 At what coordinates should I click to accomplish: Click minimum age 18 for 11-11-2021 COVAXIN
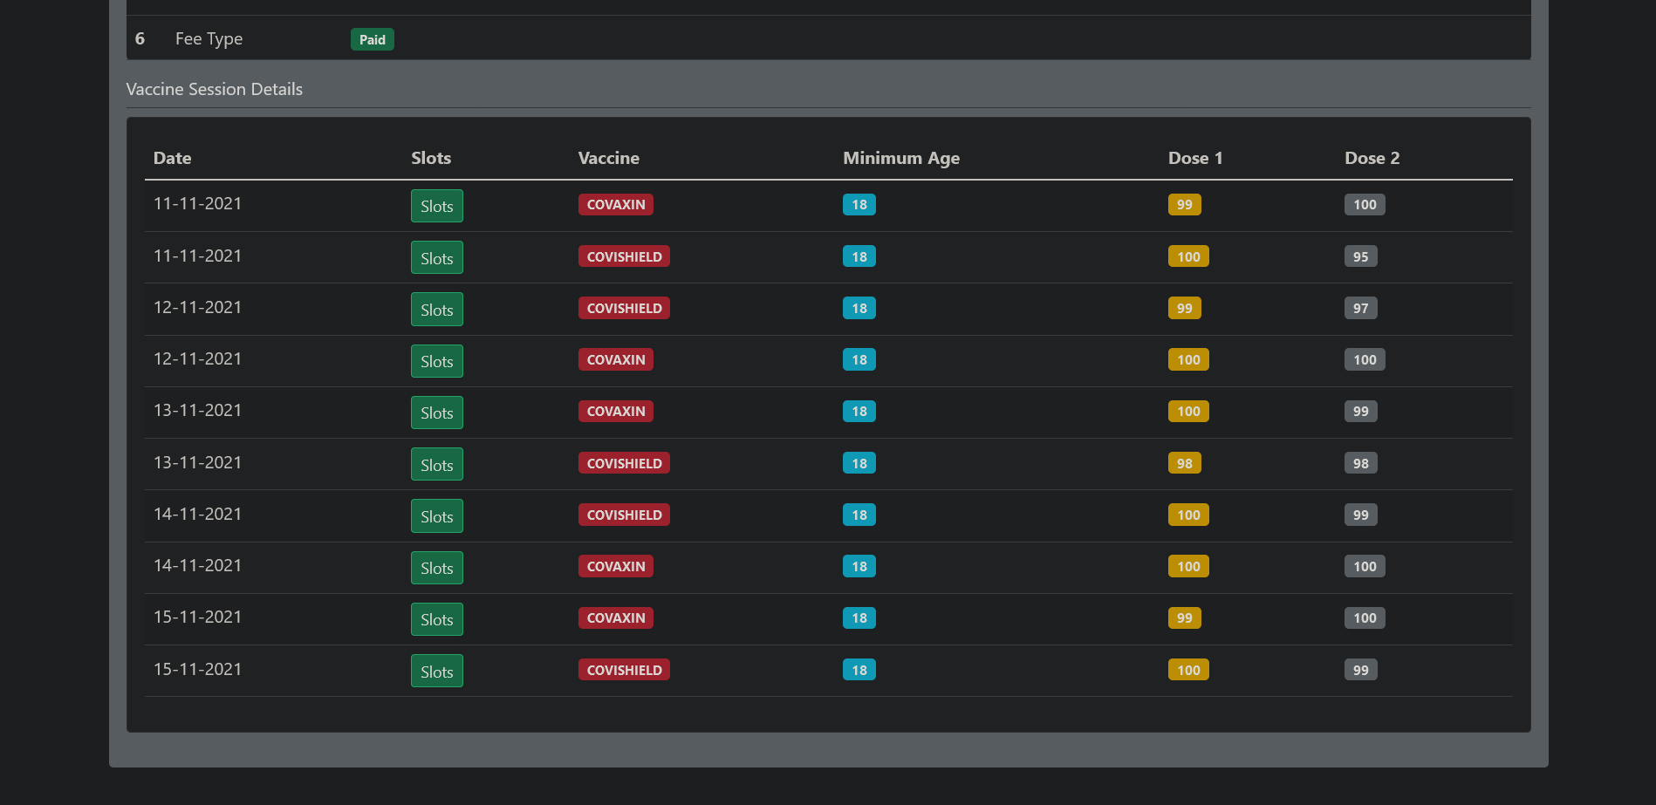click(x=859, y=204)
